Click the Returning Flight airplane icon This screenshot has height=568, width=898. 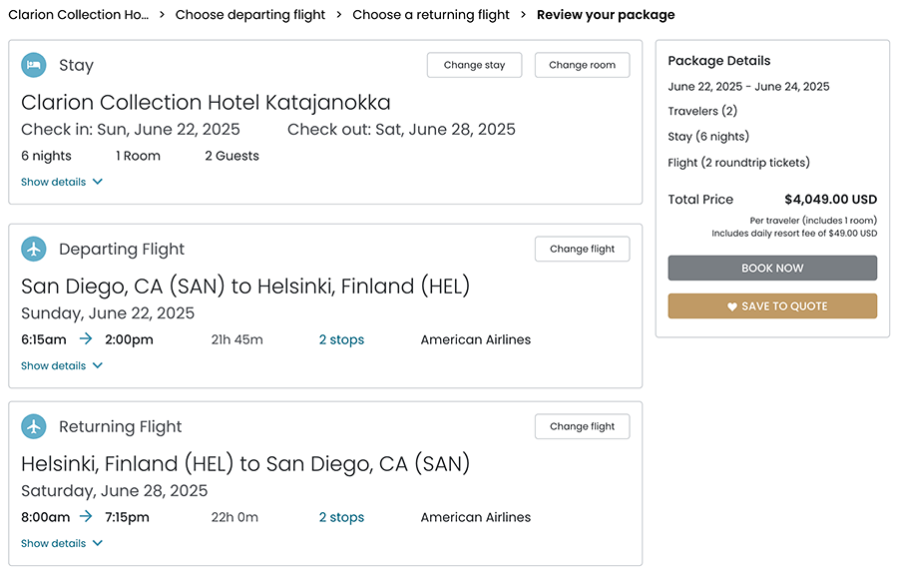pyautogui.click(x=34, y=426)
